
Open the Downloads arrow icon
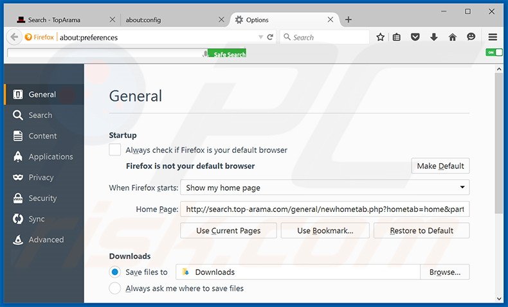pos(434,37)
